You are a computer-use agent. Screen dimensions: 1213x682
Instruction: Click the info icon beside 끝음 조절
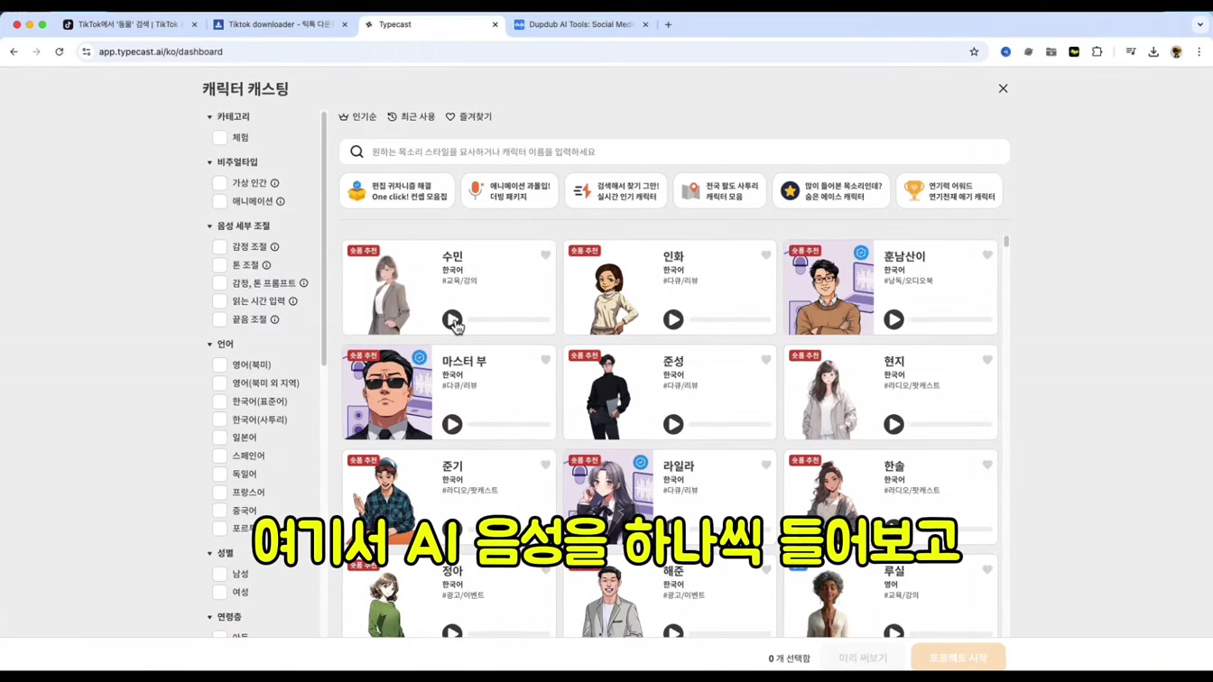tap(275, 319)
